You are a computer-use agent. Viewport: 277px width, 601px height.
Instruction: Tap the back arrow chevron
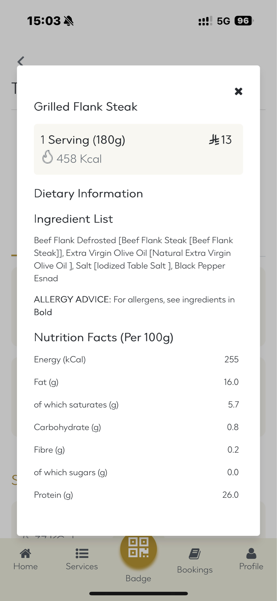coord(21,61)
